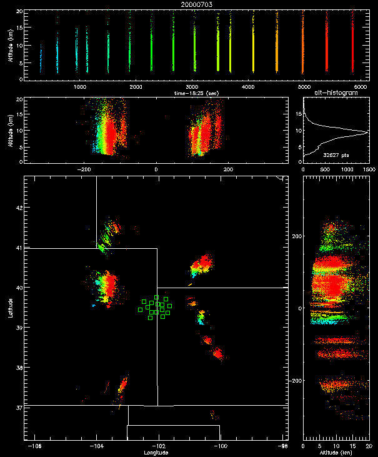Click the Latitude axis label

(x=11, y=308)
